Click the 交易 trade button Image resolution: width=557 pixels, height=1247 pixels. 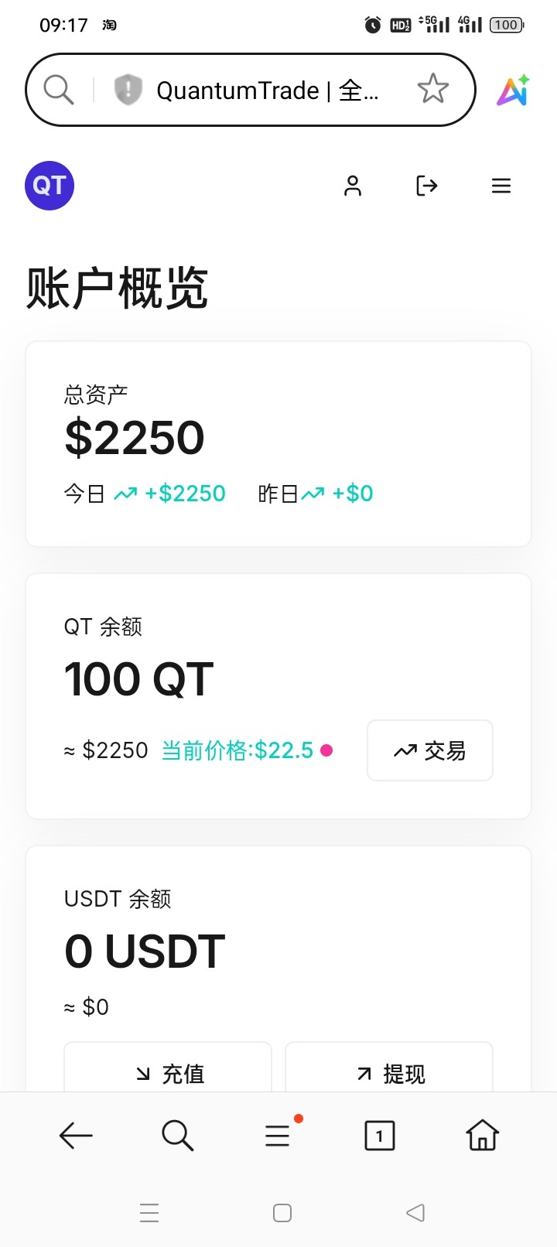430,750
